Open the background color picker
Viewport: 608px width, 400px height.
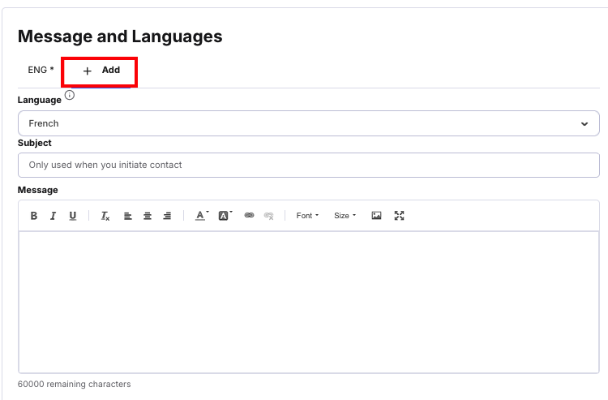(225, 216)
